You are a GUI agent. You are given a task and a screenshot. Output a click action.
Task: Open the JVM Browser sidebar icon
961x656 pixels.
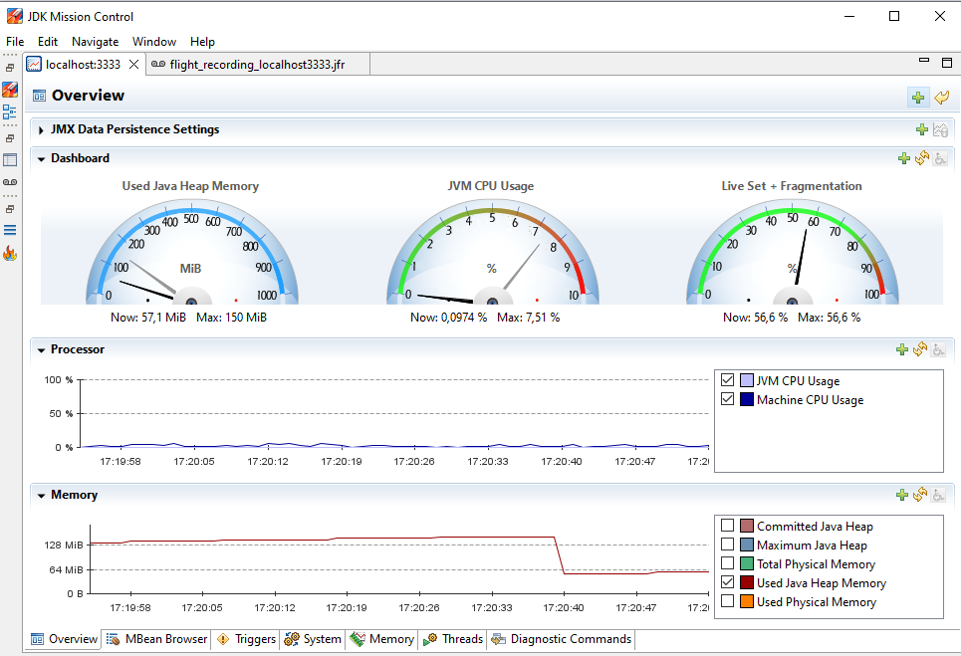coord(10,90)
